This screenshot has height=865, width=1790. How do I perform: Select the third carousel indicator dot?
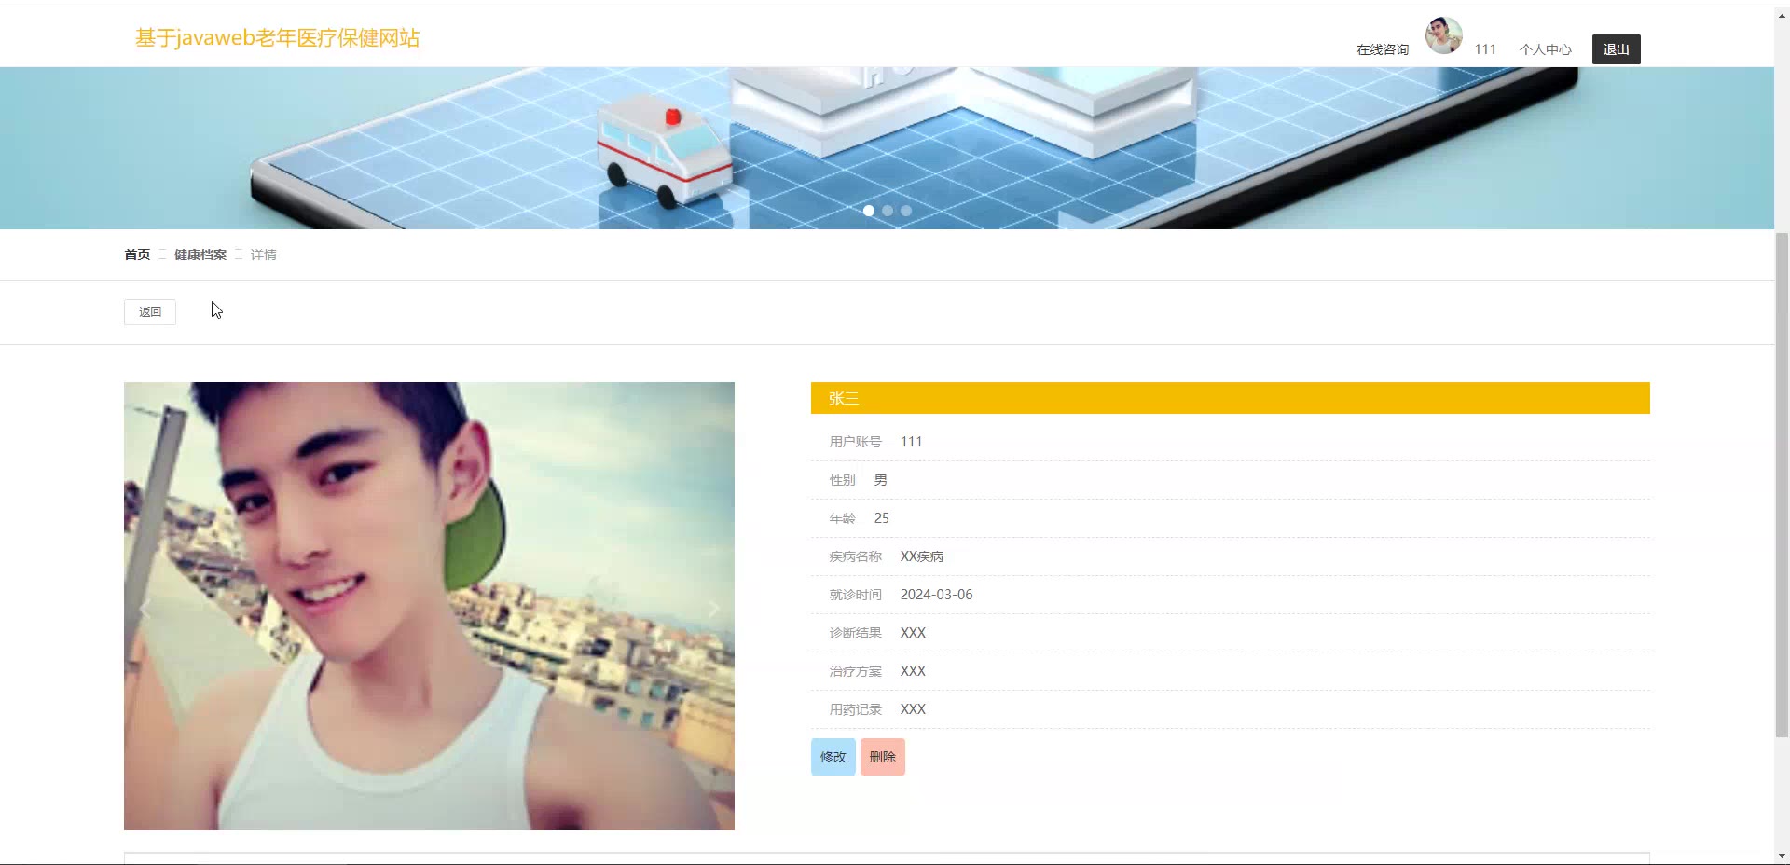pos(906,211)
